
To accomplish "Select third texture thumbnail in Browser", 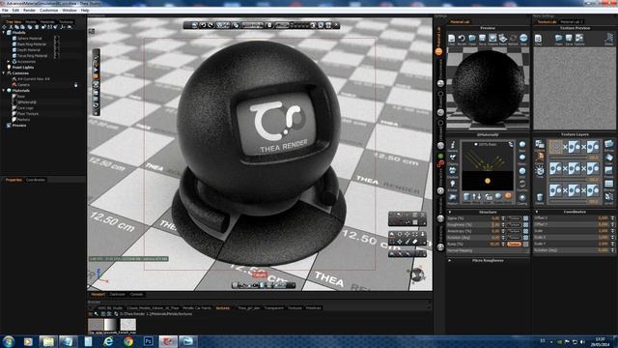I will pyautogui.click(x=128, y=326).
